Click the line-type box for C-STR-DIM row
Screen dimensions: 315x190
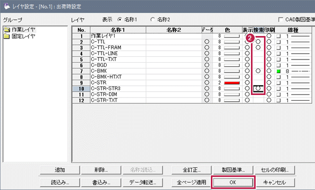(279, 94)
